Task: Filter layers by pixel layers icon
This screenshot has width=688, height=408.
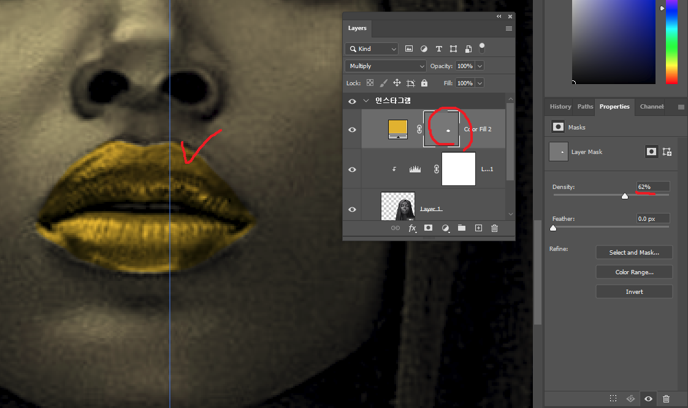Action: [x=409, y=48]
